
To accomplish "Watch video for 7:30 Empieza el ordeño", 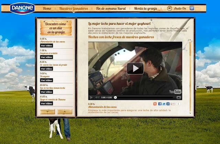I will pyautogui.click(x=46, y=57).
